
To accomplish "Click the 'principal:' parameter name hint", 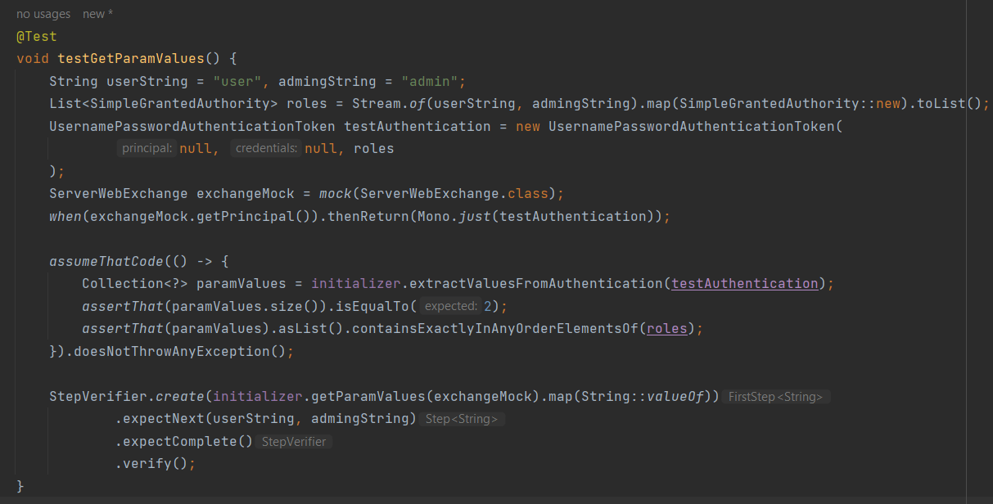I will point(147,148).
